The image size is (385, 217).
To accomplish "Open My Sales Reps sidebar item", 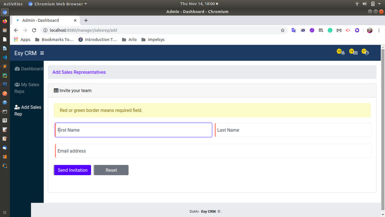I will pyautogui.click(x=27, y=88).
